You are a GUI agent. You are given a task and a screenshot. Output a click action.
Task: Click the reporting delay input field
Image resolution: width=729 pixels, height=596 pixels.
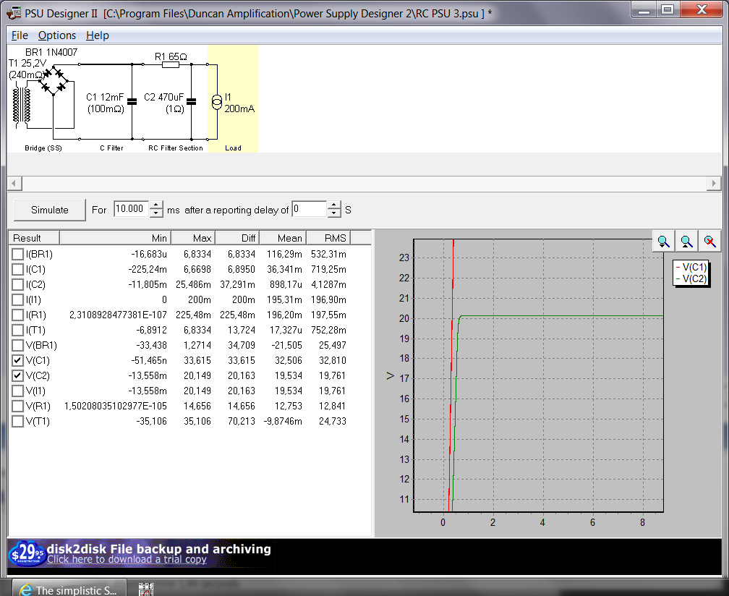pyautogui.click(x=310, y=209)
